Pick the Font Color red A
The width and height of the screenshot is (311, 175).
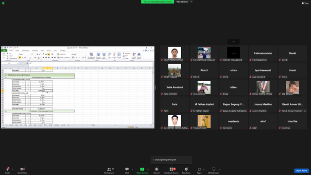(39, 57)
